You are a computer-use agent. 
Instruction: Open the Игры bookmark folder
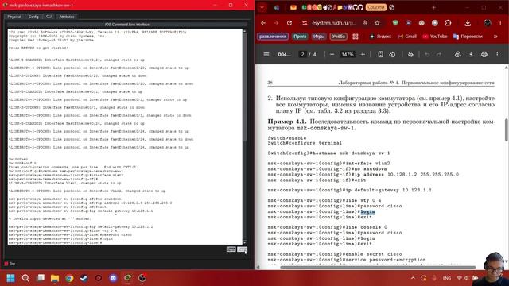pos(319,37)
